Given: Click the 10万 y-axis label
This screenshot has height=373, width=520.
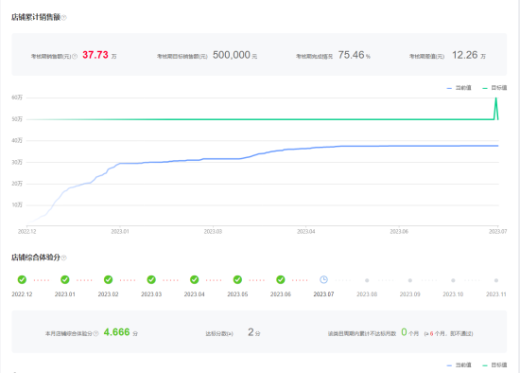Looking at the screenshot, I should (17, 204).
